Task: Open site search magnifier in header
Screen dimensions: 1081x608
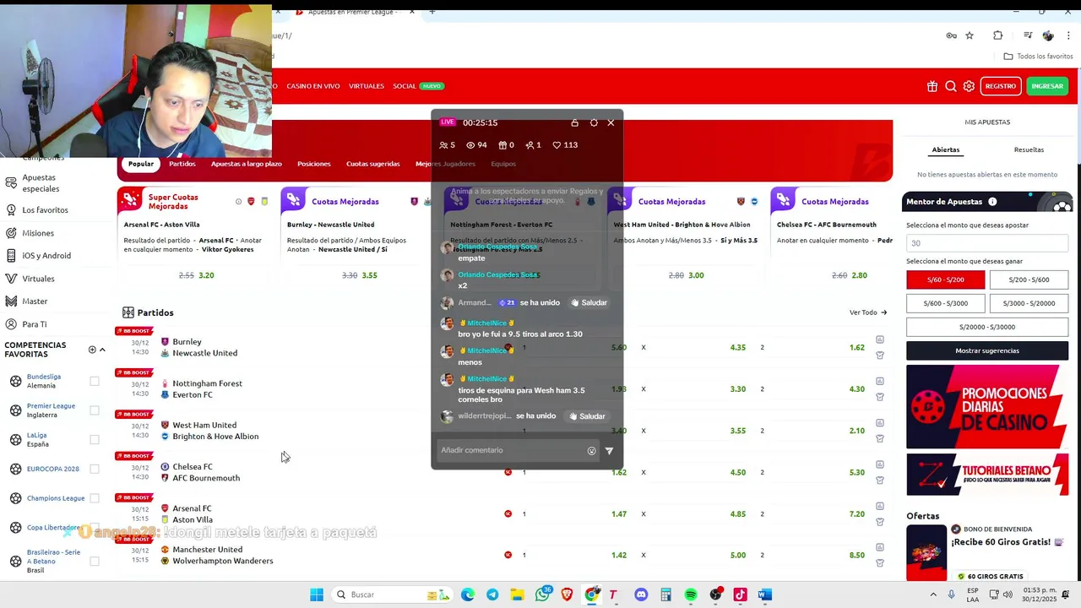Action: [950, 86]
